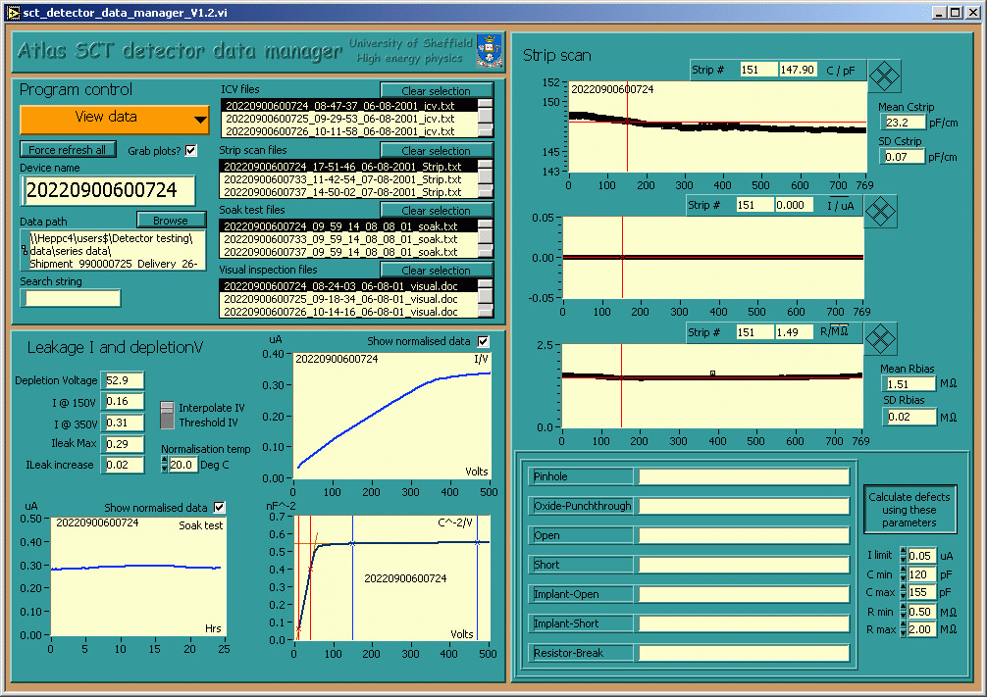
Task: Toggle the Grab plots checkbox
Action: (x=190, y=150)
